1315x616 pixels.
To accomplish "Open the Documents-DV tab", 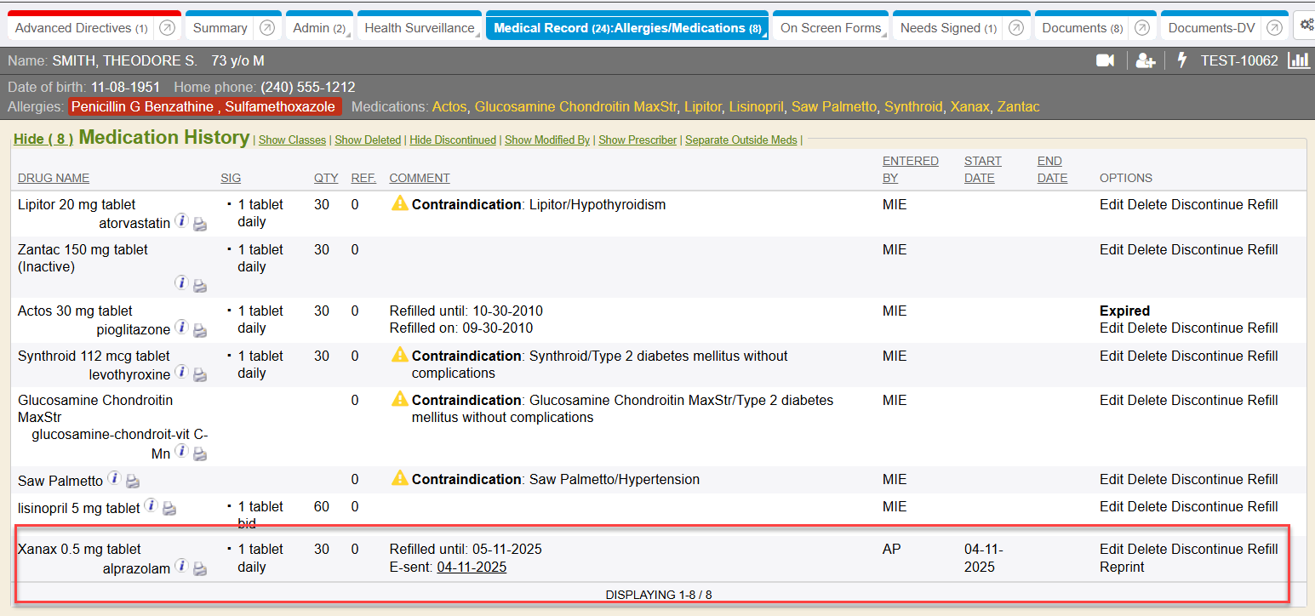I will tap(1211, 28).
